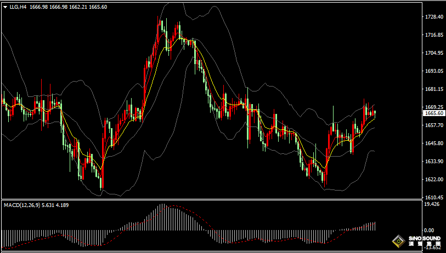Image resolution: width=446 pixels, height=253 pixels.
Task: Click the 1622.00 price axis label
Action: [x=434, y=180]
